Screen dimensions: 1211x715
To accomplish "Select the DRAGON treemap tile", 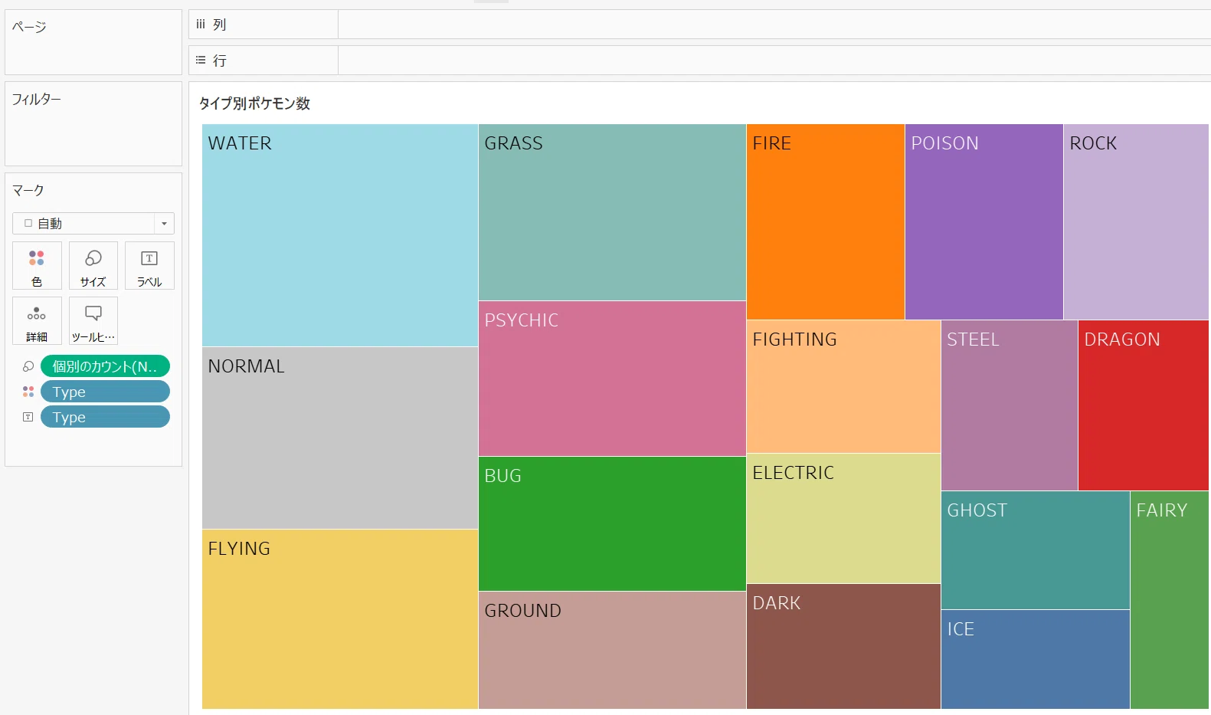I will [x=1144, y=405].
